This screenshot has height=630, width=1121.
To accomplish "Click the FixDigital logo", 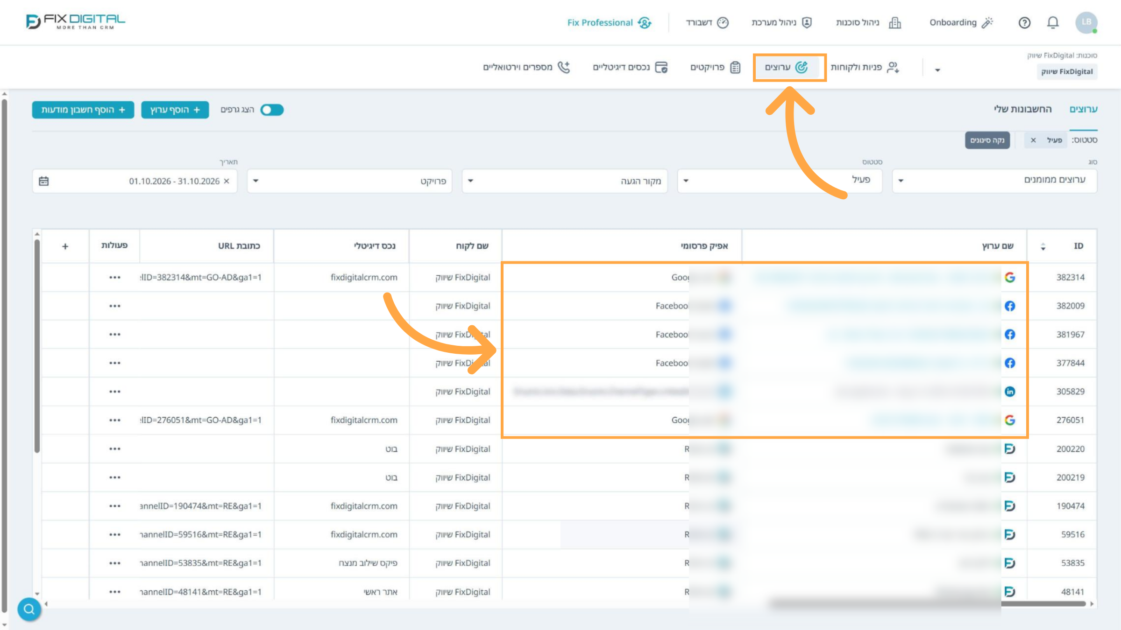I will [76, 21].
